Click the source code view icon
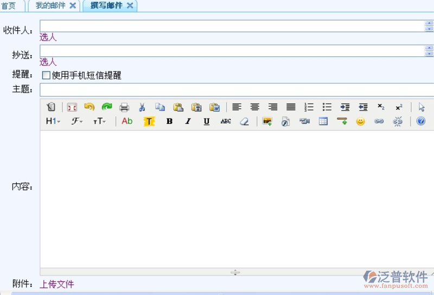This screenshot has height=295, width=434. [51, 107]
